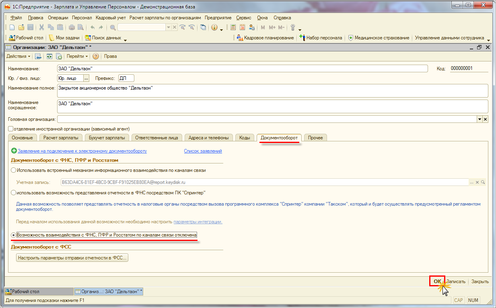Viewport: 496px width, 308px height.
Task: Click the copy icon in the toolbar
Action: 51,27
